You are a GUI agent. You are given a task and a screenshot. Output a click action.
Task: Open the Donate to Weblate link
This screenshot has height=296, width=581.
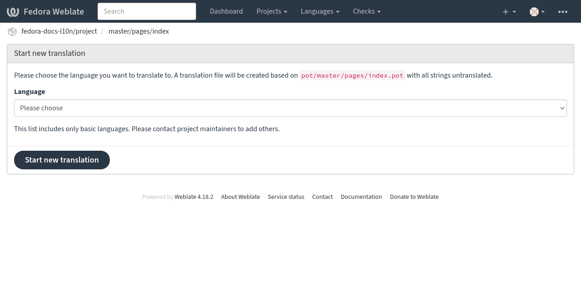pyautogui.click(x=414, y=197)
